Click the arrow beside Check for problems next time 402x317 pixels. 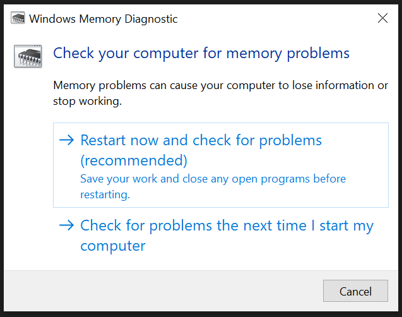click(x=66, y=225)
